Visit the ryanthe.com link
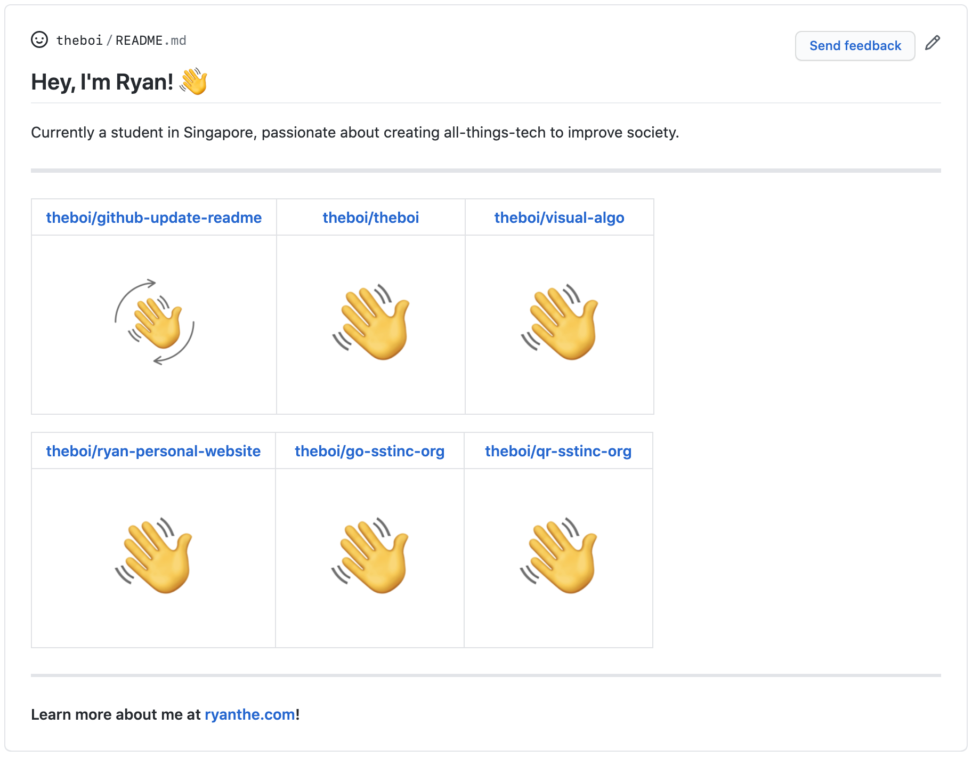972x757 pixels. click(x=250, y=714)
